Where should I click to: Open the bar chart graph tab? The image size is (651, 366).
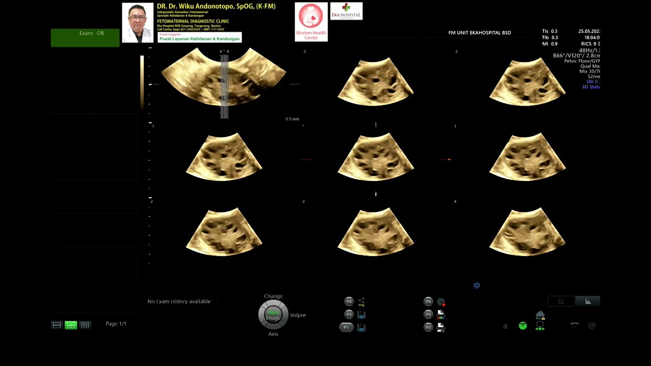coord(588,301)
